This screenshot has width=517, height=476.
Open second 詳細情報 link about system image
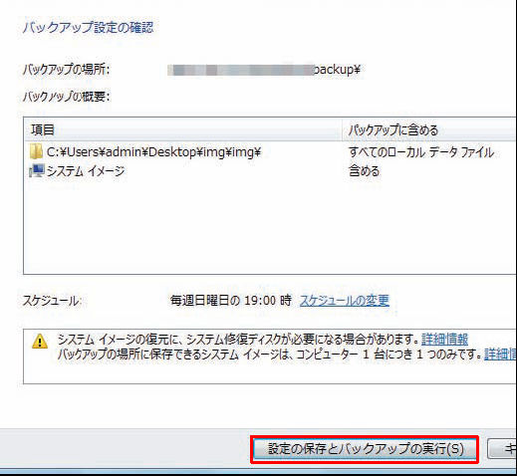coord(500,355)
